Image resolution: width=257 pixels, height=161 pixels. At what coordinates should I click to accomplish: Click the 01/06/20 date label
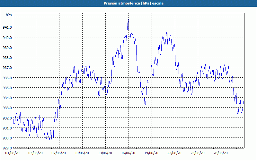point(13,153)
